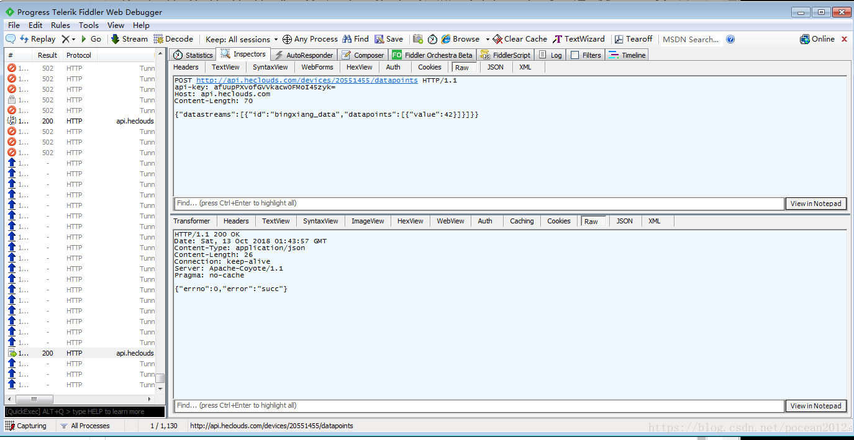Open Fiddler Orchestra Beta tab

432,55
